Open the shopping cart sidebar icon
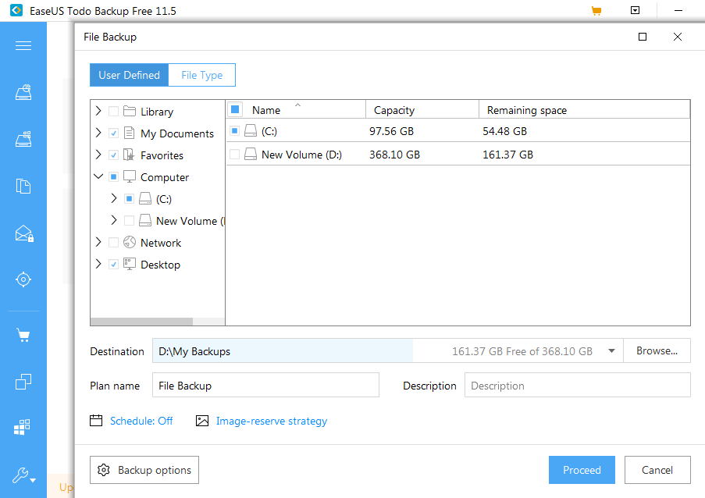705x498 pixels. [23, 336]
